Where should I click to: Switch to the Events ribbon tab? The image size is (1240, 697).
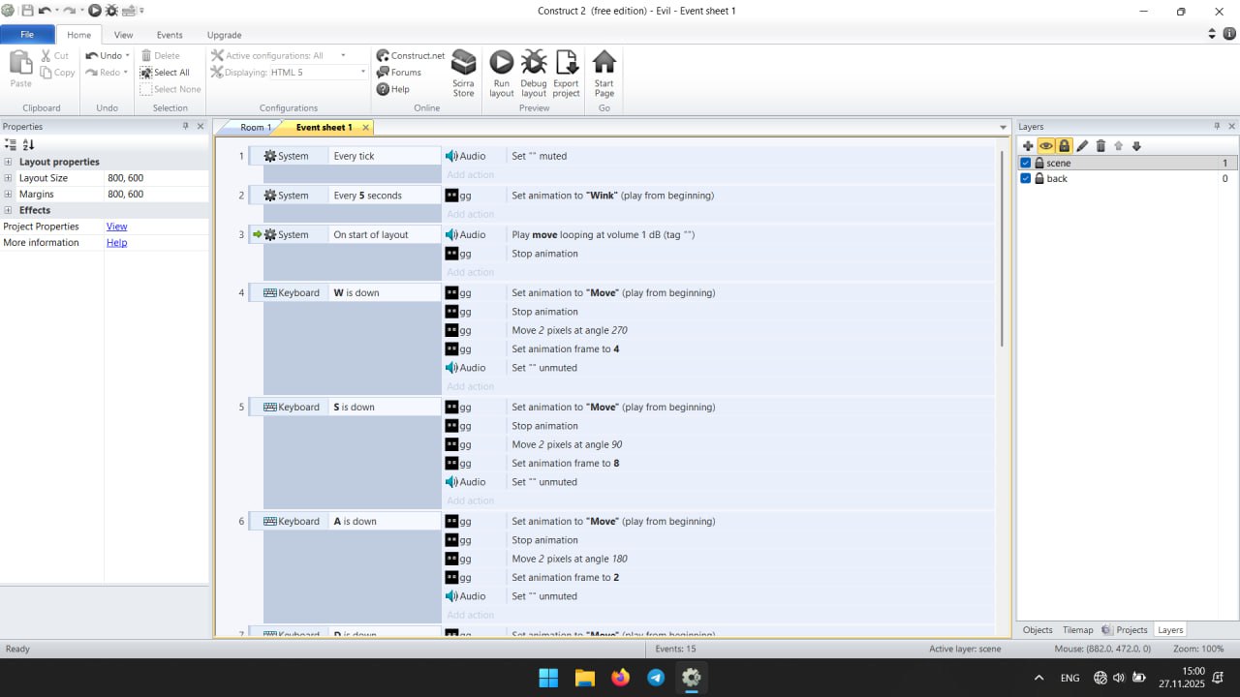[x=170, y=35]
